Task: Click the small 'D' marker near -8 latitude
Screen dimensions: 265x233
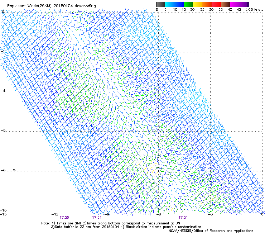Action: (x=14, y=170)
